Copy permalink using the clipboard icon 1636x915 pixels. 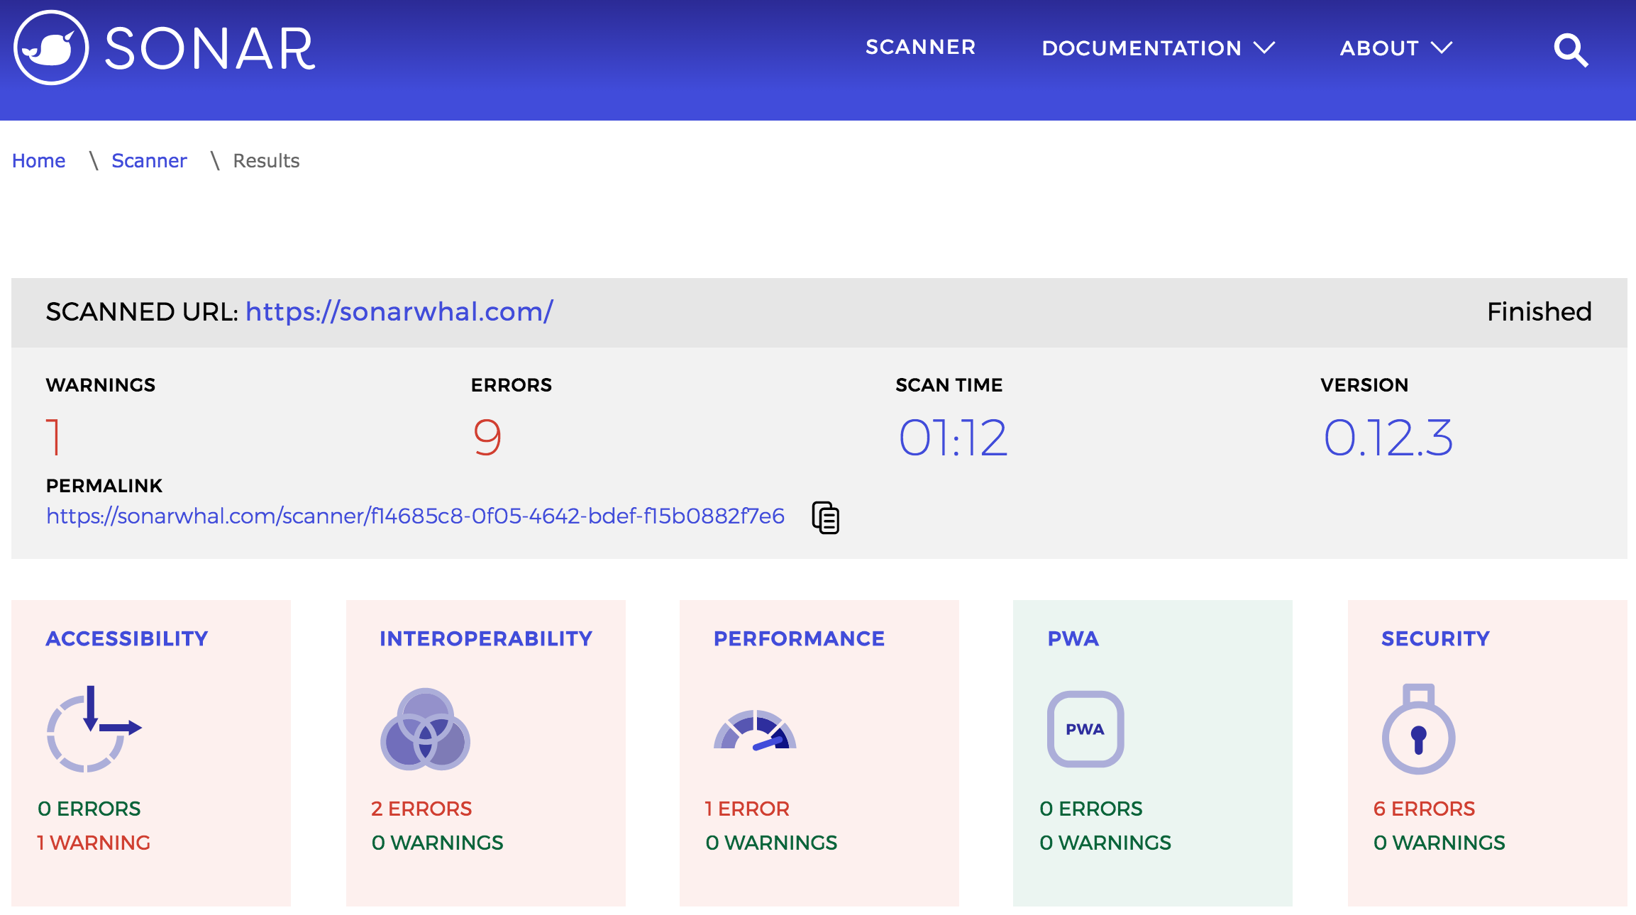pyautogui.click(x=825, y=517)
